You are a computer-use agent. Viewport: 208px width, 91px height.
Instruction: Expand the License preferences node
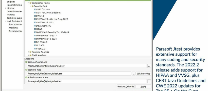click(x=5, y=8)
